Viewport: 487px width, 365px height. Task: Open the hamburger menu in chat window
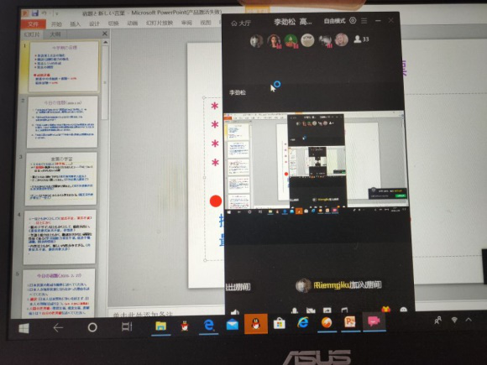click(x=364, y=21)
